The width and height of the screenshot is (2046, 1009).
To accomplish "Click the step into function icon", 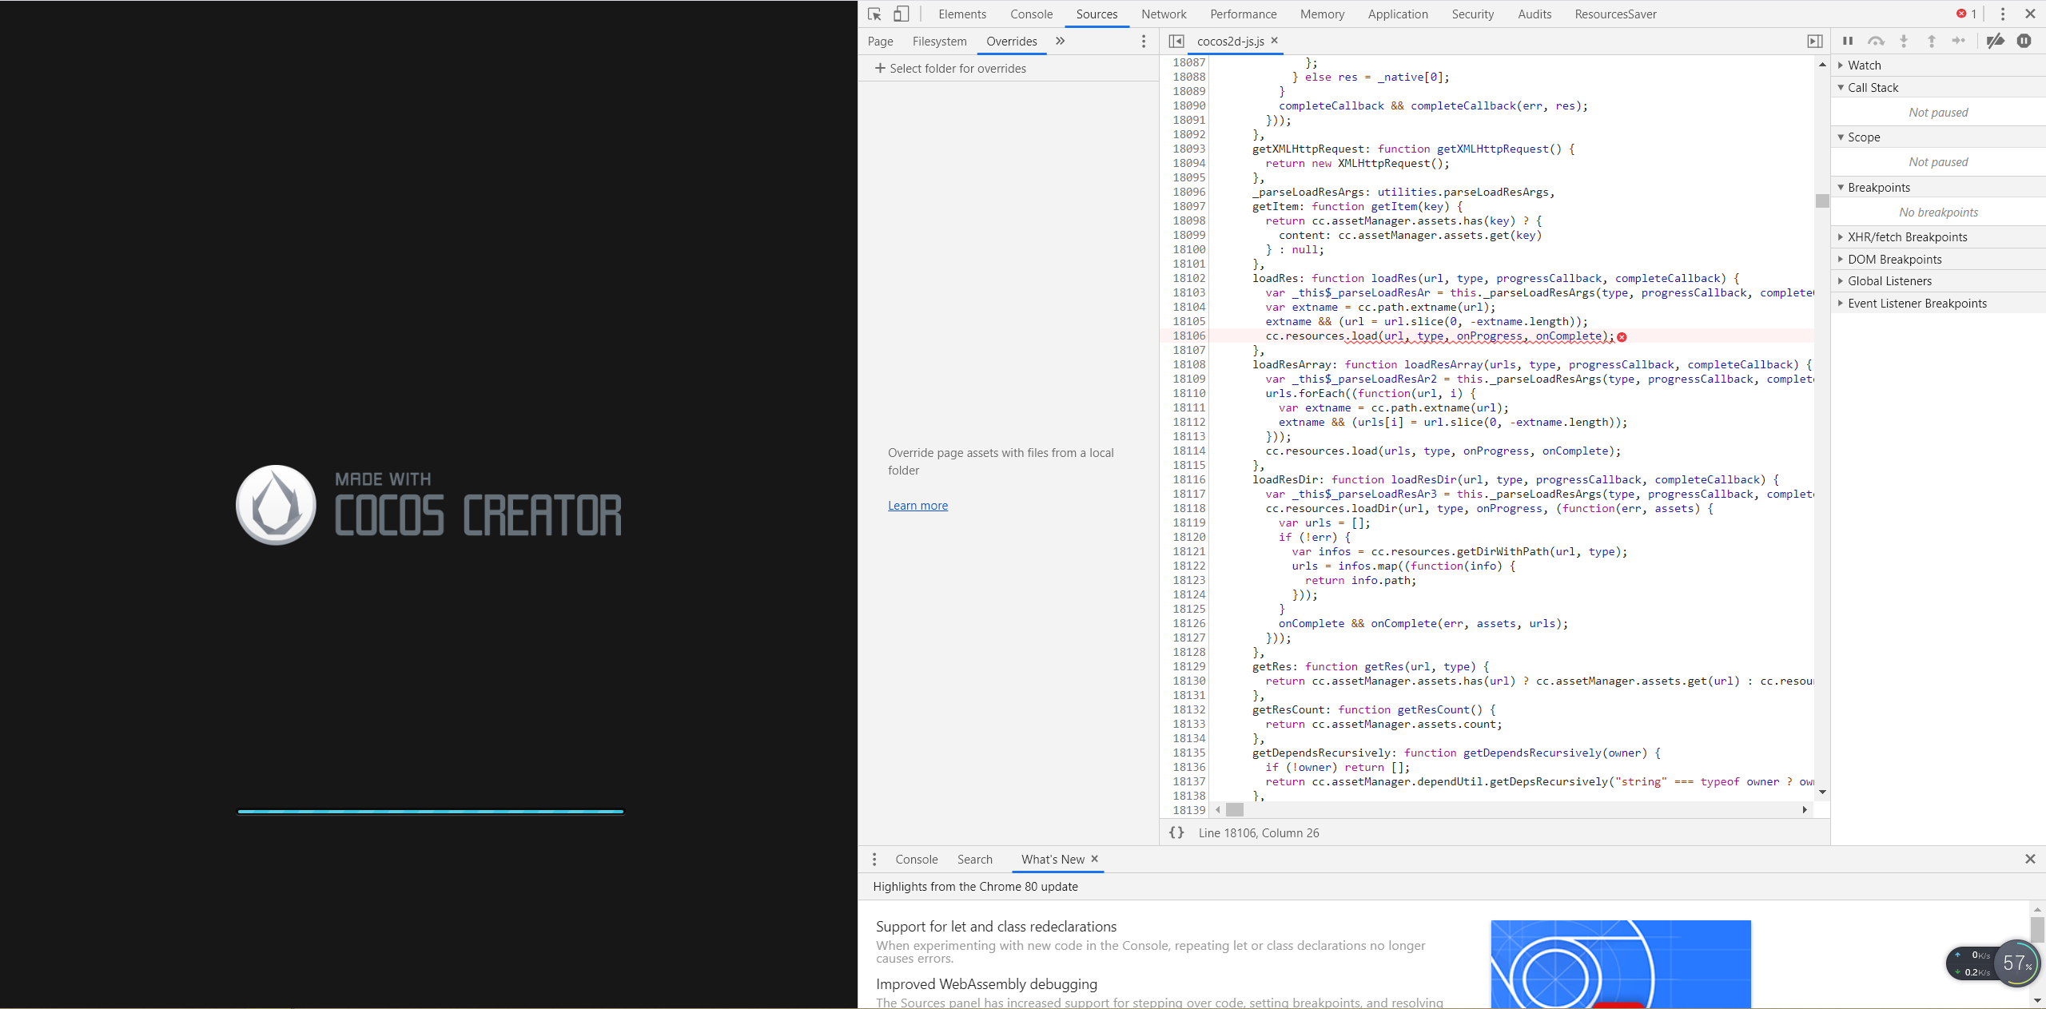I will 1904,41.
